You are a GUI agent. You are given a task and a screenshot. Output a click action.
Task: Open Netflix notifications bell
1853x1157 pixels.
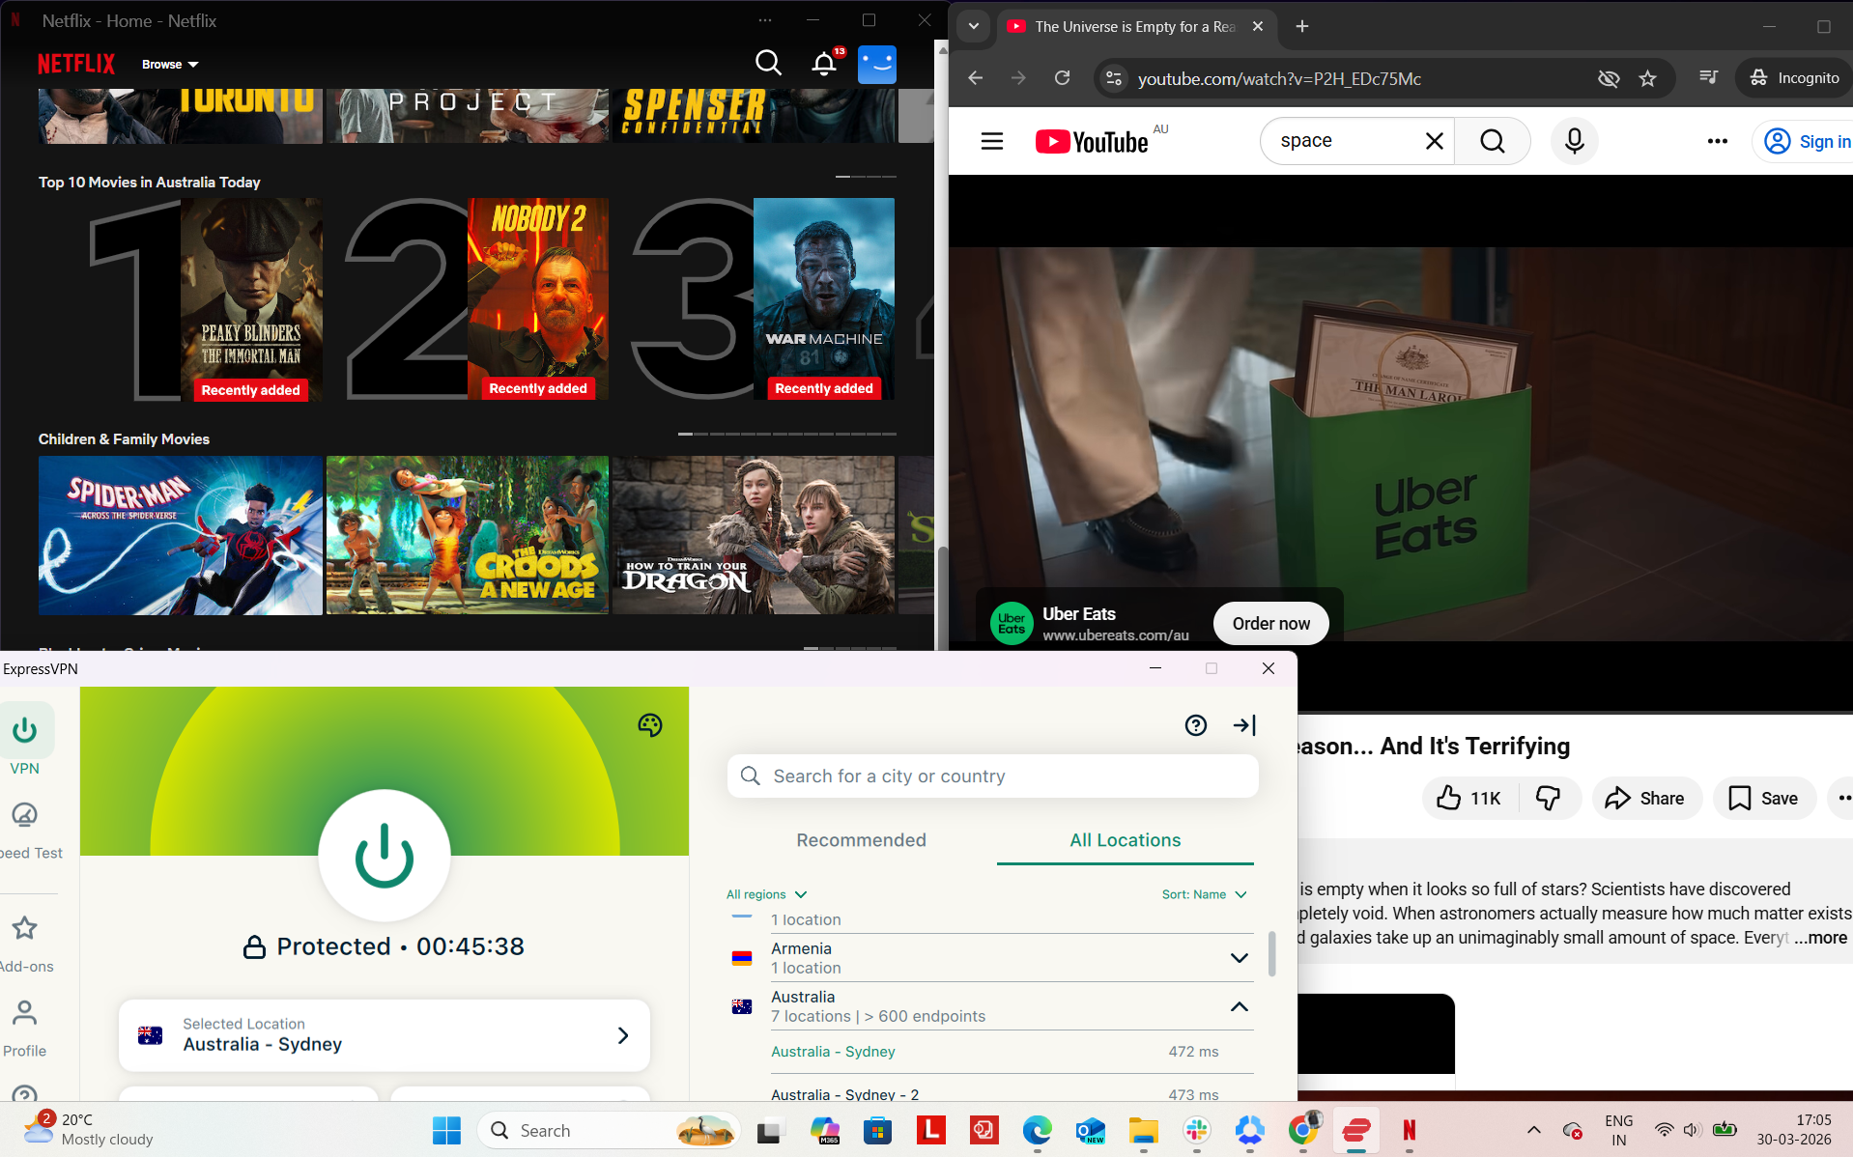click(823, 64)
